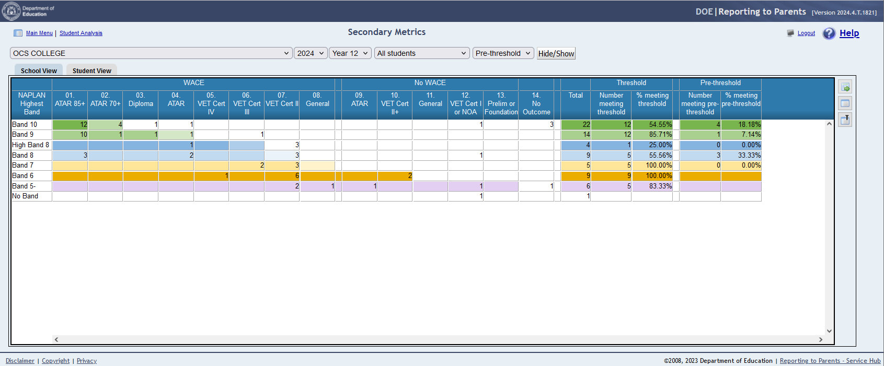
Task: Open the All students filter dropdown
Action: pos(421,53)
